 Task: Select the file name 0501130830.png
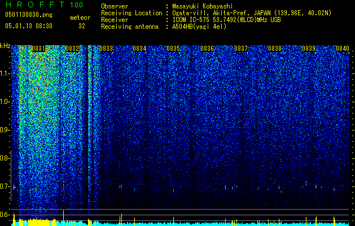[29, 15]
